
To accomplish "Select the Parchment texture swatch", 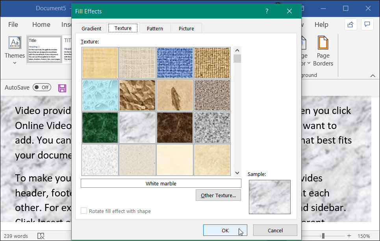I will tap(175, 160).
